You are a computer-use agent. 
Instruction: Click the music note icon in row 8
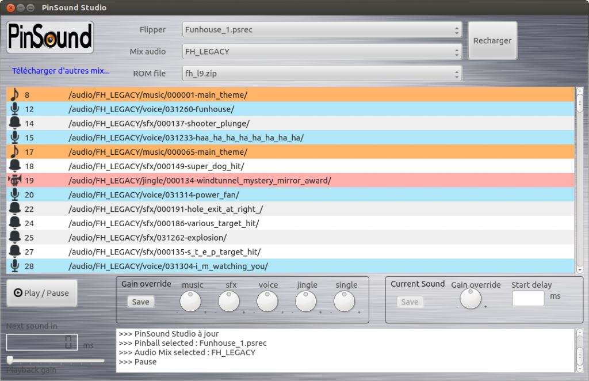(x=14, y=95)
